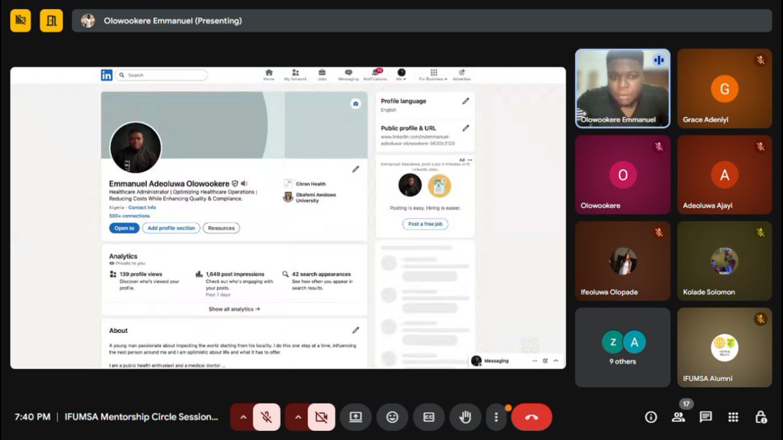Select Olowookere Emmanuel video tile
This screenshot has height=440, width=783.
pos(622,88)
